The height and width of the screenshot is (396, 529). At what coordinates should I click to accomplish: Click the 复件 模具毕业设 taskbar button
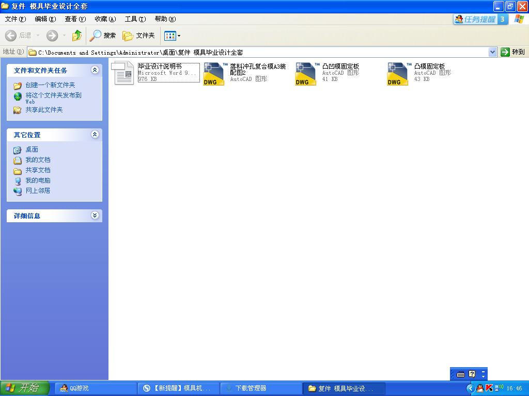tap(344, 388)
